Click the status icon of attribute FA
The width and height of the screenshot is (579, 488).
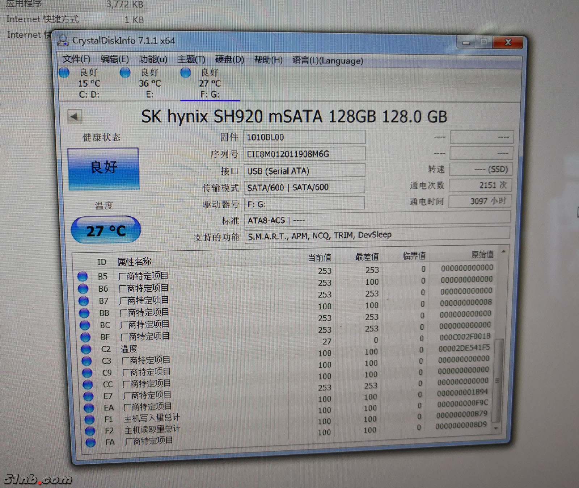[90, 442]
